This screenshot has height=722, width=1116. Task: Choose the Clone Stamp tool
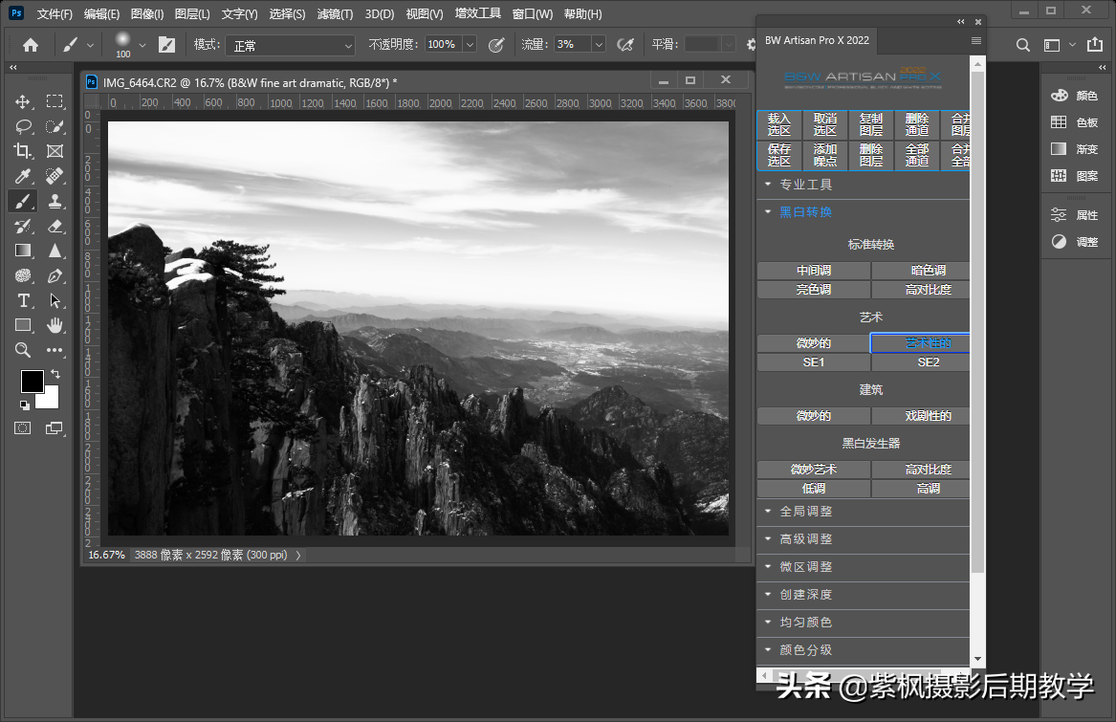[55, 201]
